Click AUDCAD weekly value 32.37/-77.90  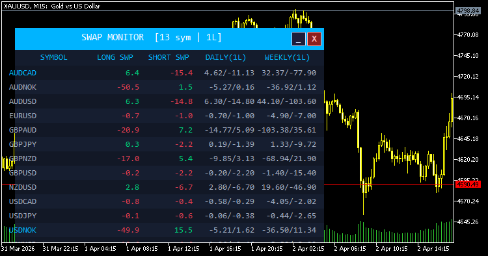289,73
